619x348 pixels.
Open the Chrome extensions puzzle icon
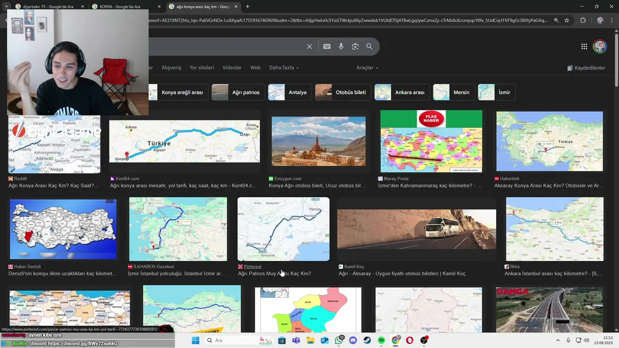583,20
